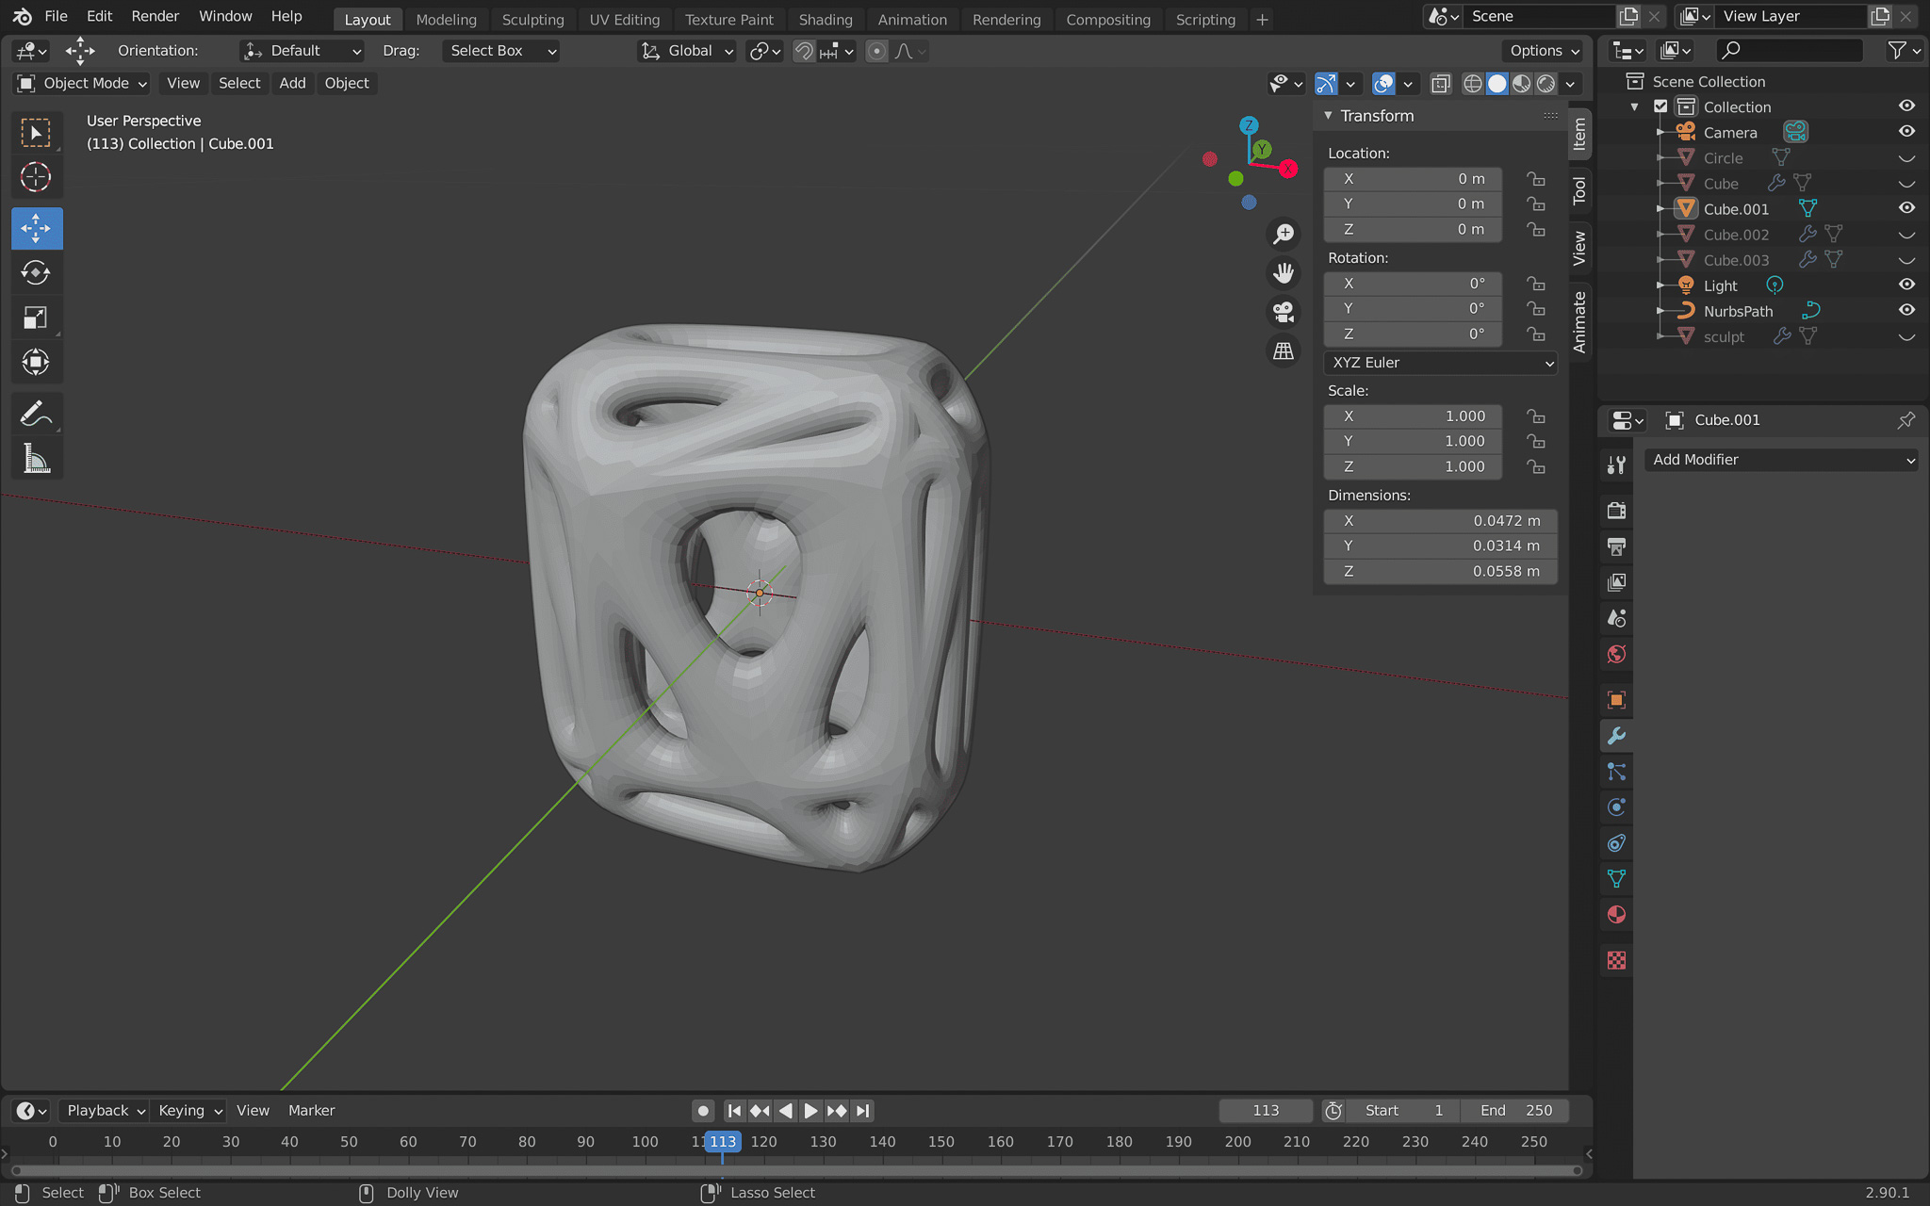Open the Object Data mesh properties tab
The height and width of the screenshot is (1206, 1930).
click(x=1616, y=879)
